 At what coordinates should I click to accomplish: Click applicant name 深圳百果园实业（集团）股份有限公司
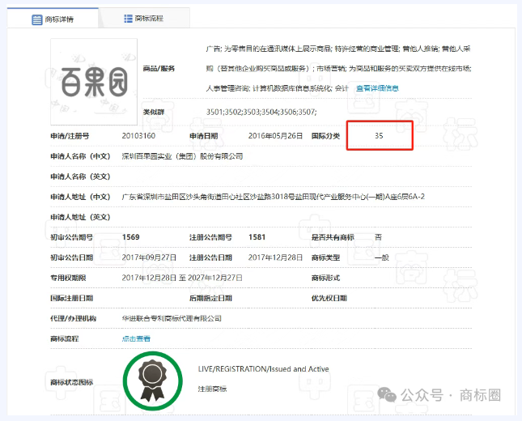(x=182, y=155)
